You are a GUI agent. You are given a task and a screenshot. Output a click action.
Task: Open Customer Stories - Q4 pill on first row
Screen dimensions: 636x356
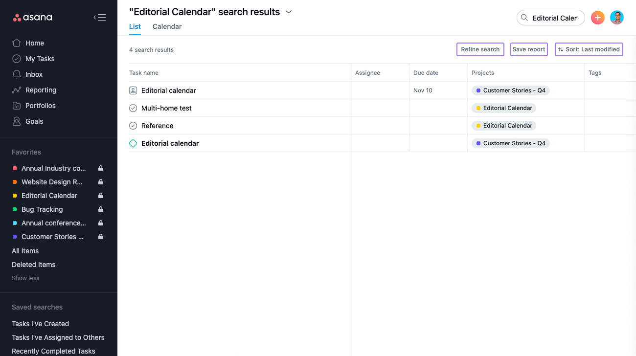pyautogui.click(x=511, y=90)
